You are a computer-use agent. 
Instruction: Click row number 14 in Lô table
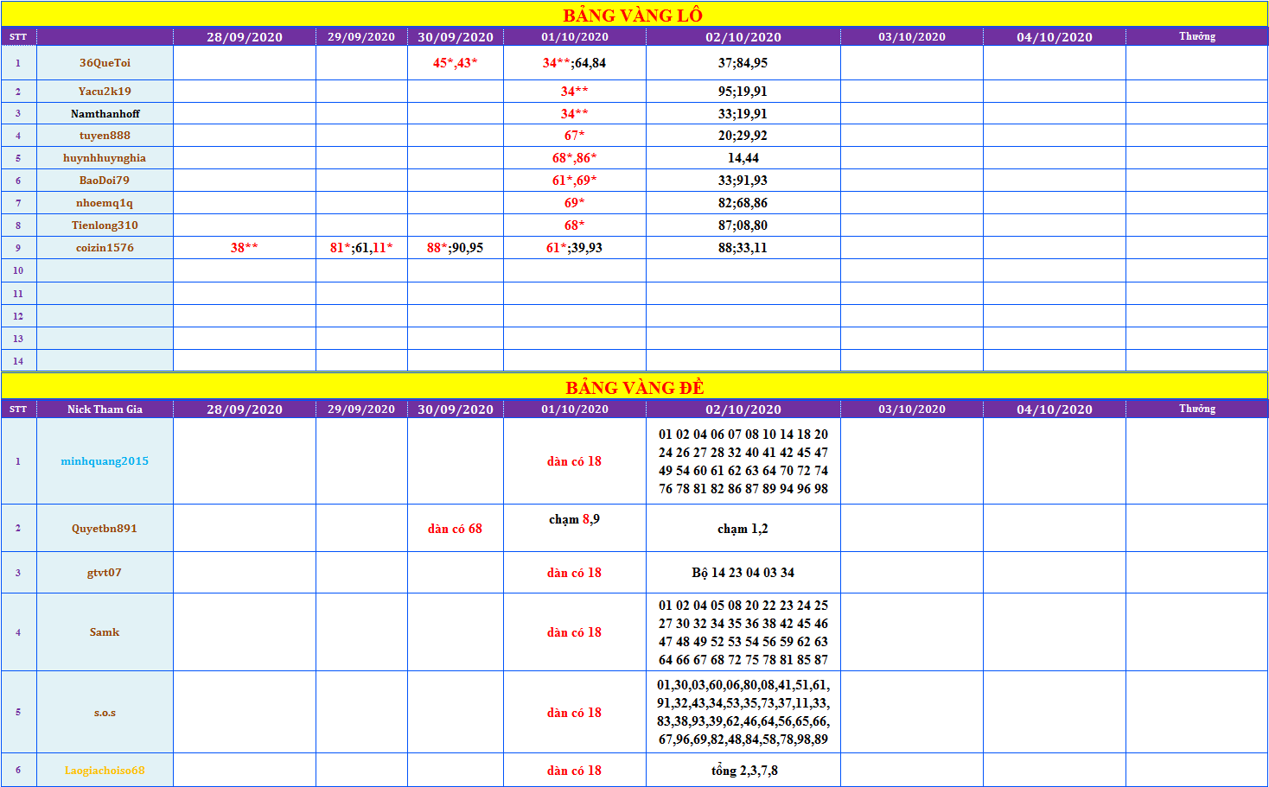pos(18,360)
